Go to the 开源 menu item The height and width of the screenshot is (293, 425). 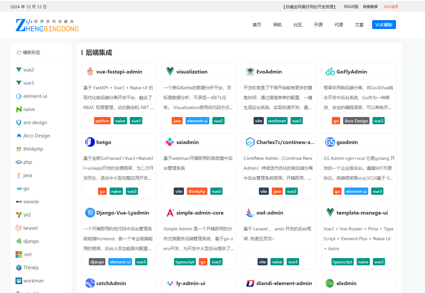coord(318,25)
